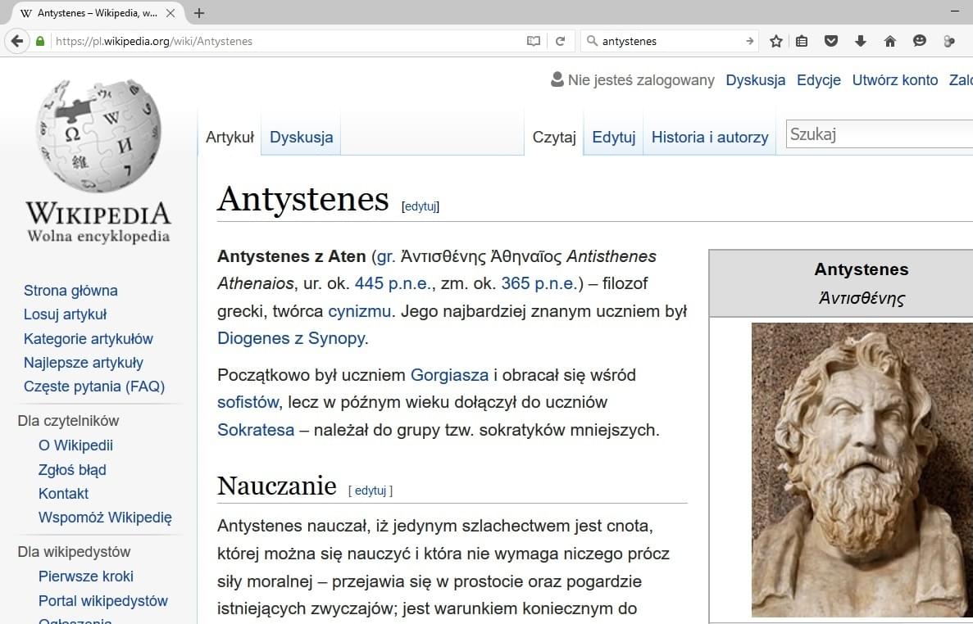Viewport: 973px width, 624px height.
Task: Click the Wikipedia Szukaj search field
Action: (x=880, y=133)
